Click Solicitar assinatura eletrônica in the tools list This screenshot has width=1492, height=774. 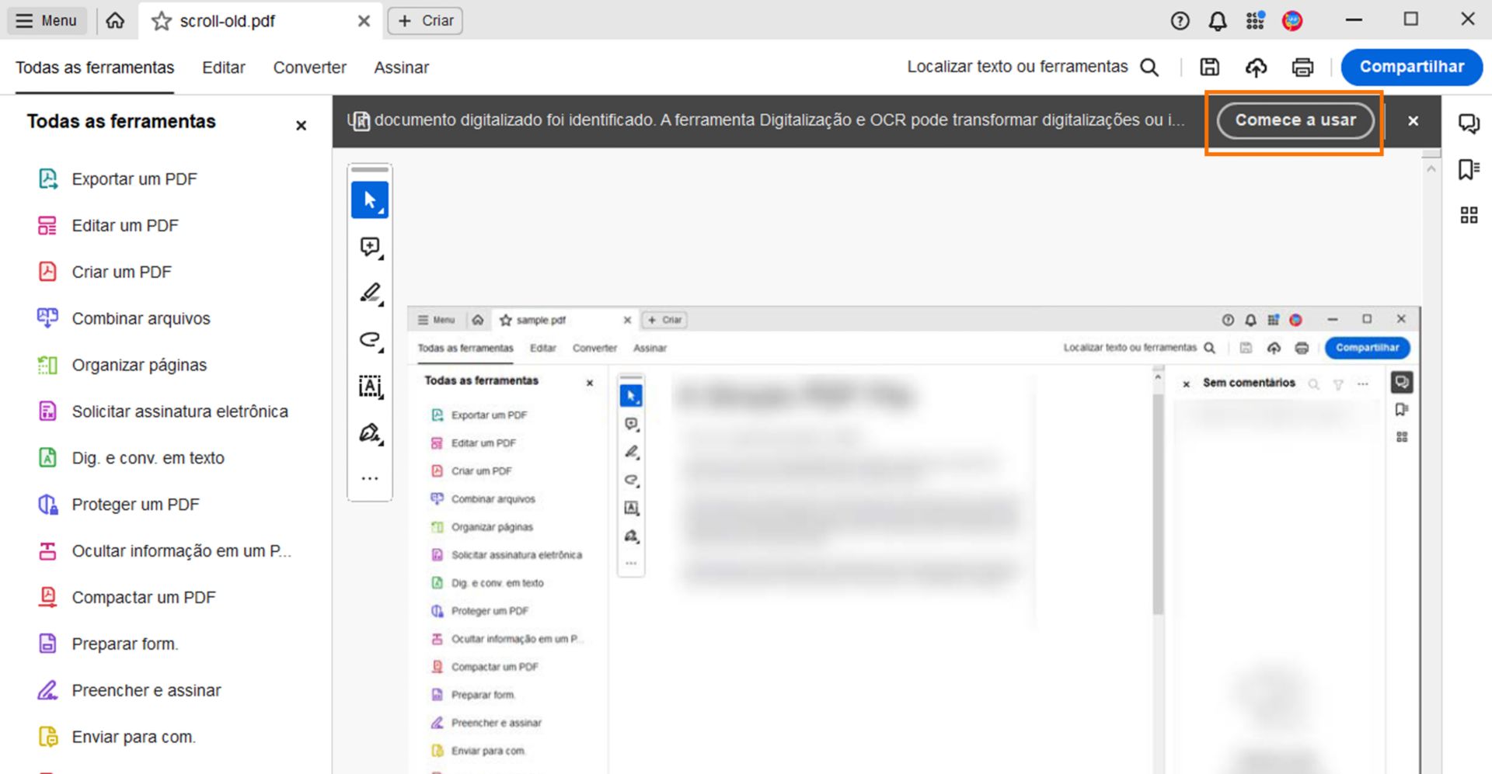(x=180, y=411)
